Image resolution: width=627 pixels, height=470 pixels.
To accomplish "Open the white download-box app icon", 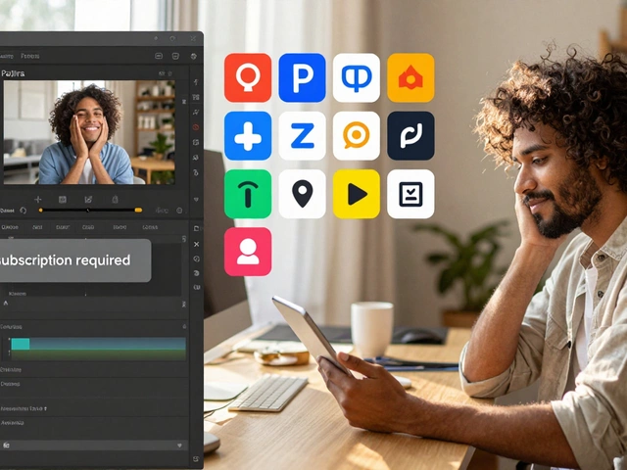I will [x=410, y=194].
